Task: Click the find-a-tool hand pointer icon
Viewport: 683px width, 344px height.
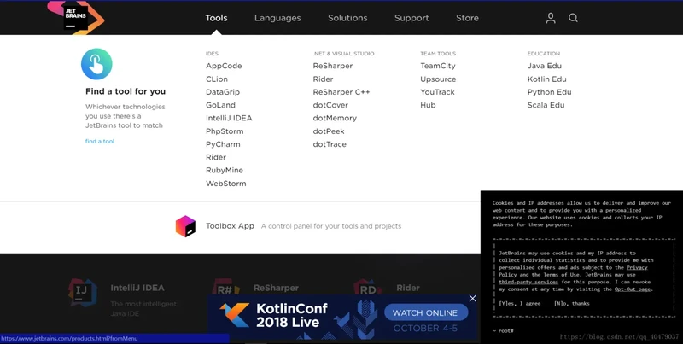Action: click(x=96, y=64)
